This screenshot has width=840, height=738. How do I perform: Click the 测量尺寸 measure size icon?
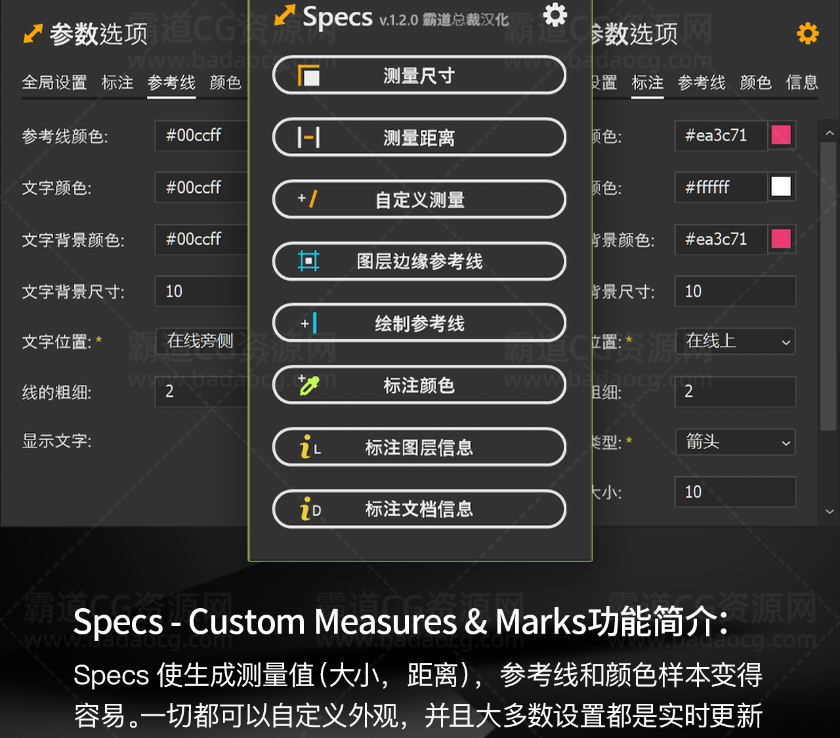308,76
